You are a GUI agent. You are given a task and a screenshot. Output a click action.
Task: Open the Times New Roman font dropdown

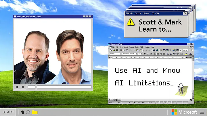coord(136,54)
